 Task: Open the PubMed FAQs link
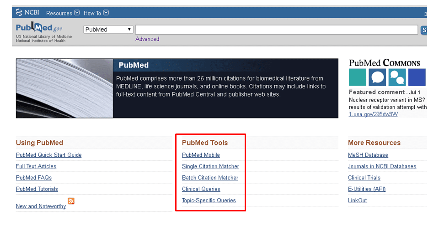click(x=34, y=178)
